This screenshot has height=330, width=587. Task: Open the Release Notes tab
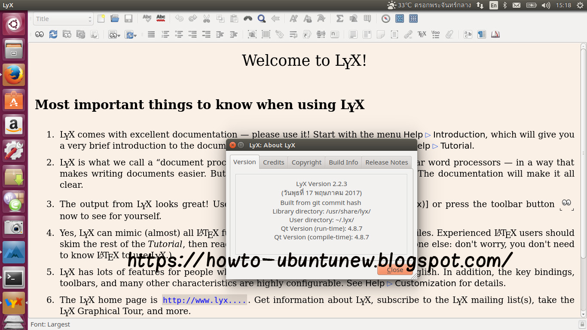coord(387,162)
